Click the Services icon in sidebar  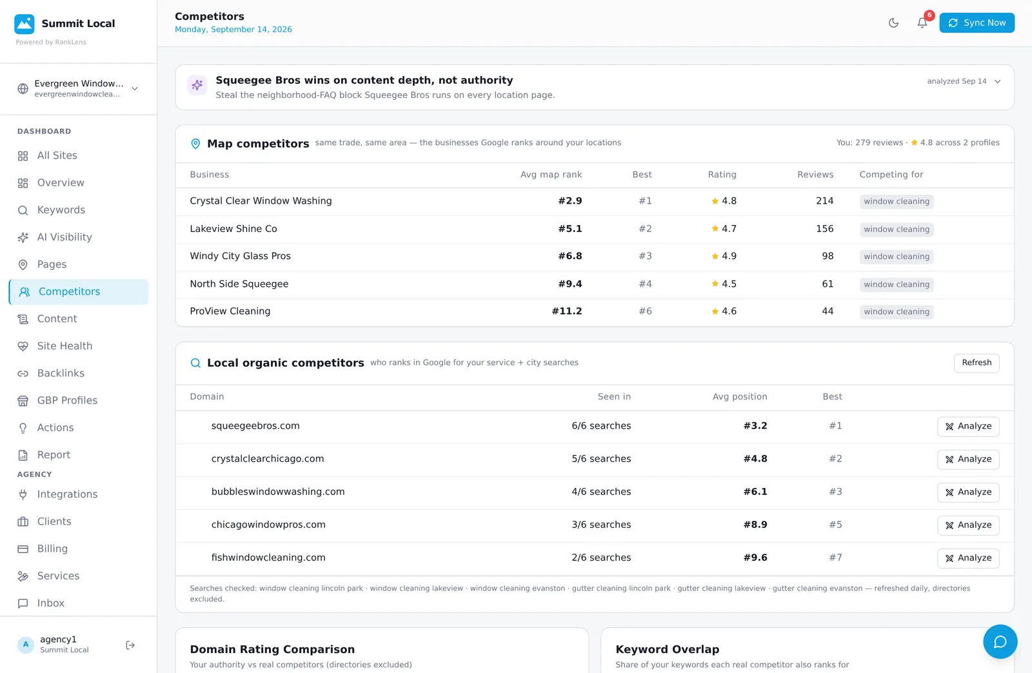(23, 576)
